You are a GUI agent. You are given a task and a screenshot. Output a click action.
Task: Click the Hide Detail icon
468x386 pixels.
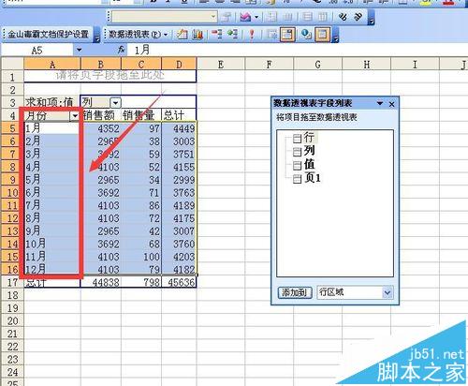(x=217, y=34)
